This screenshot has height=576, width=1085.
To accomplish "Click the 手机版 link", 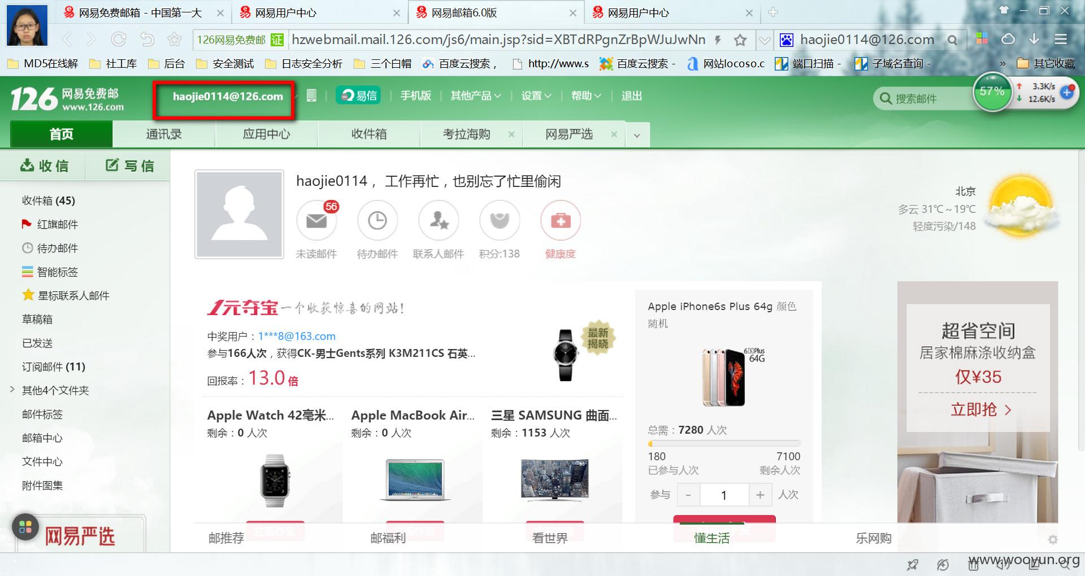I will (x=416, y=96).
